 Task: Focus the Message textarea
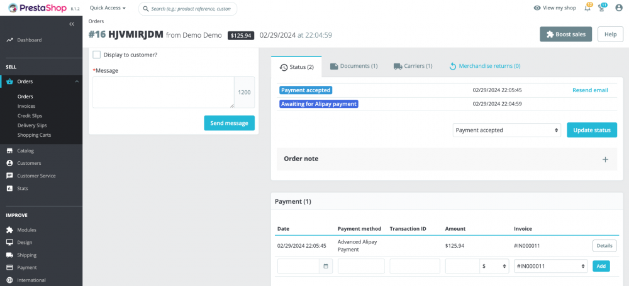pos(164,92)
